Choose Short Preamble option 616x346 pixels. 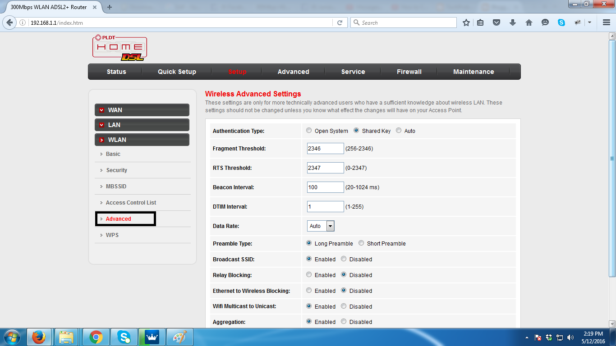[361, 243]
